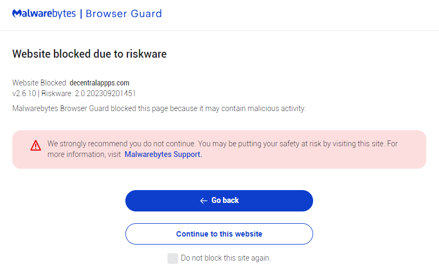Open the Malwarebytes Support link

click(x=163, y=154)
